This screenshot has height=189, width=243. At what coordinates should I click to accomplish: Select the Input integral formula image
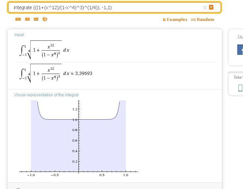coord(44,50)
